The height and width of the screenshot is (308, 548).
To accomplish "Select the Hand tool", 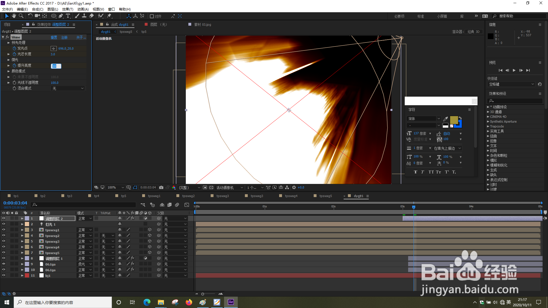I will (14, 16).
